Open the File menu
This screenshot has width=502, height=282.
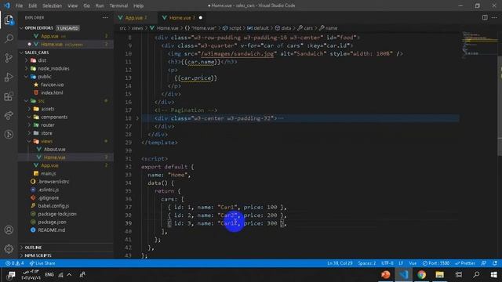19,5
